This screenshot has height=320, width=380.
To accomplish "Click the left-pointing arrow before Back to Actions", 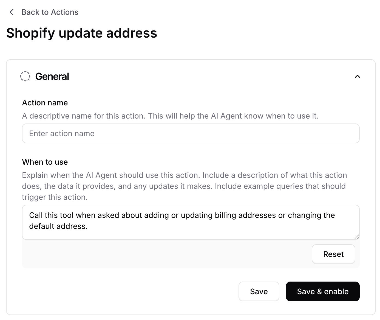I will point(12,12).
